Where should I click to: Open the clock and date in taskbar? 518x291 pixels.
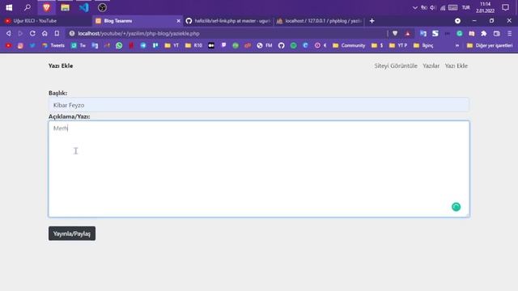pos(485,7)
